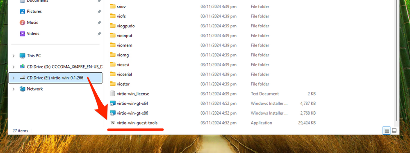
Task: Select This PC in the navigation pane
Action: (x=34, y=55)
